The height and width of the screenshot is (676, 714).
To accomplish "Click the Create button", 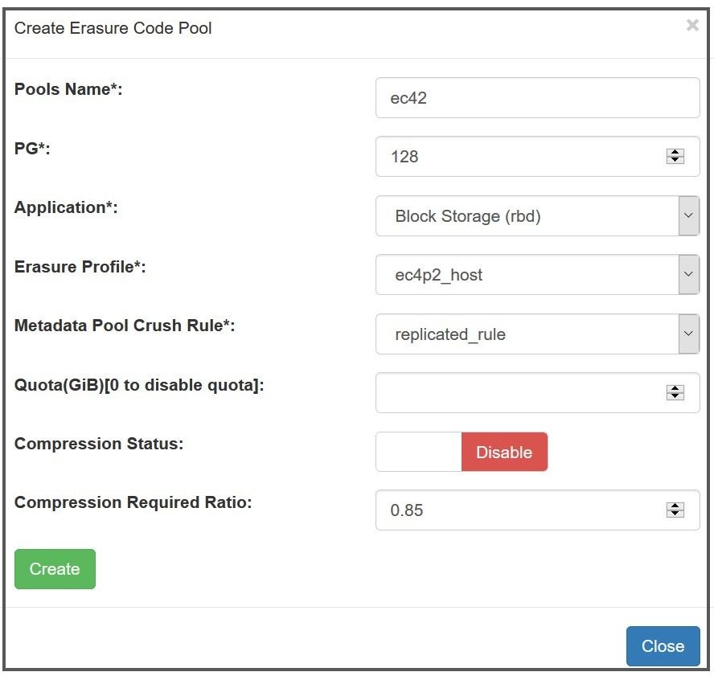I will click(x=55, y=569).
